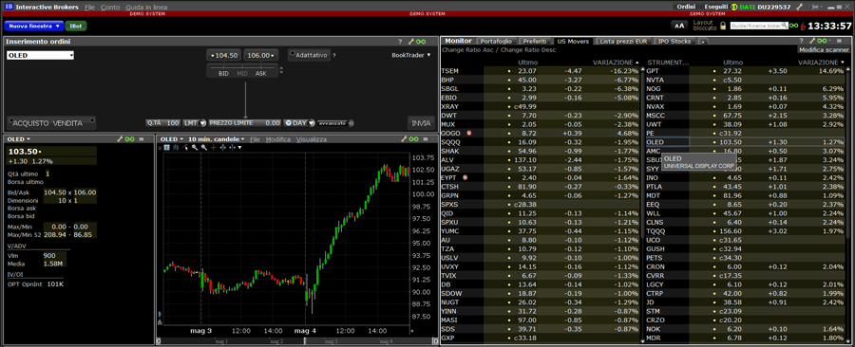This screenshot has width=855, height=347.
Task: Open the BookTrader dropdown
Action: pyautogui.click(x=411, y=55)
